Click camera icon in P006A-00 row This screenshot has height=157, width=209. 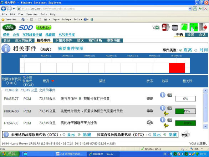(169, 108)
